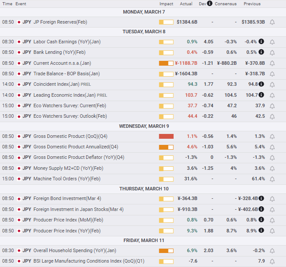
Task: Click bell icon for Trade Balance - BOP Basis
Action: pos(272,74)
